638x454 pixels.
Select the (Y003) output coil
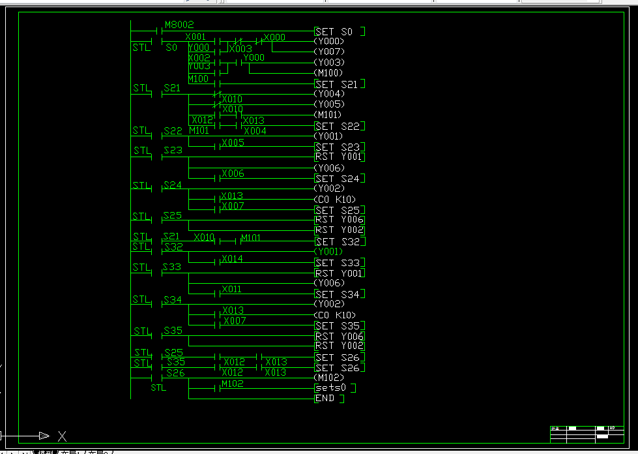329,63
